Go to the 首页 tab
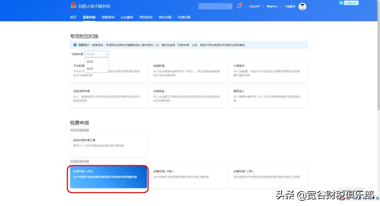The image size is (380, 206). (73, 17)
